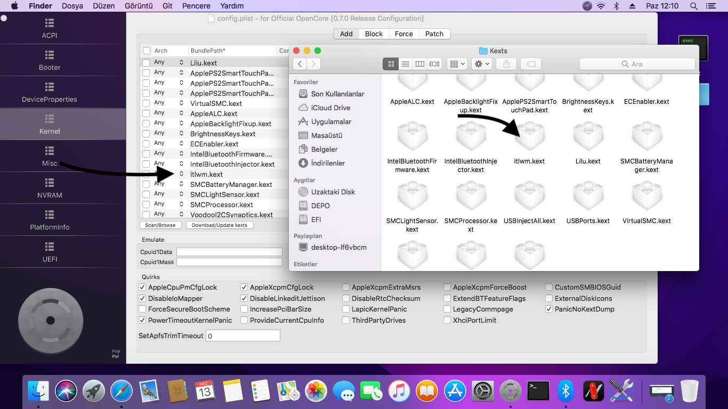728x409 pixels.
Task: Toggle the Lilu.kext row checkbox
Action: click(146, 63)
